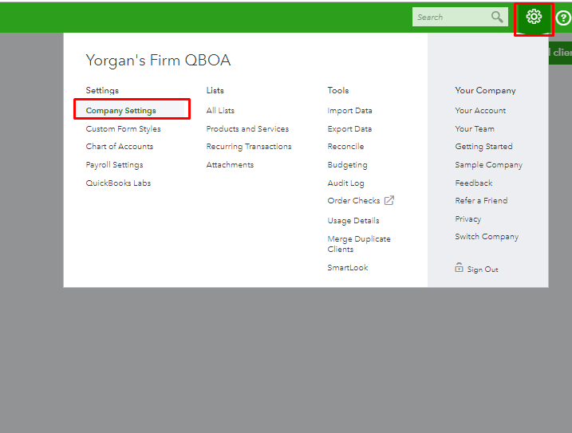Open Payroll Settings
The width and height of the screenshot is (572, 433).
coord(114,165)
